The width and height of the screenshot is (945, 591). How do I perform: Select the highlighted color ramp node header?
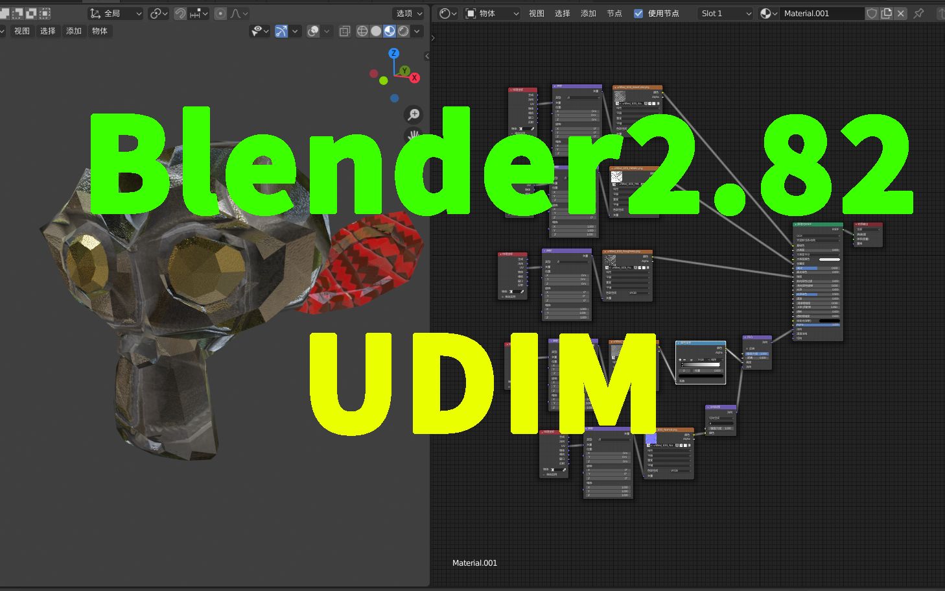tap(701, 343)
